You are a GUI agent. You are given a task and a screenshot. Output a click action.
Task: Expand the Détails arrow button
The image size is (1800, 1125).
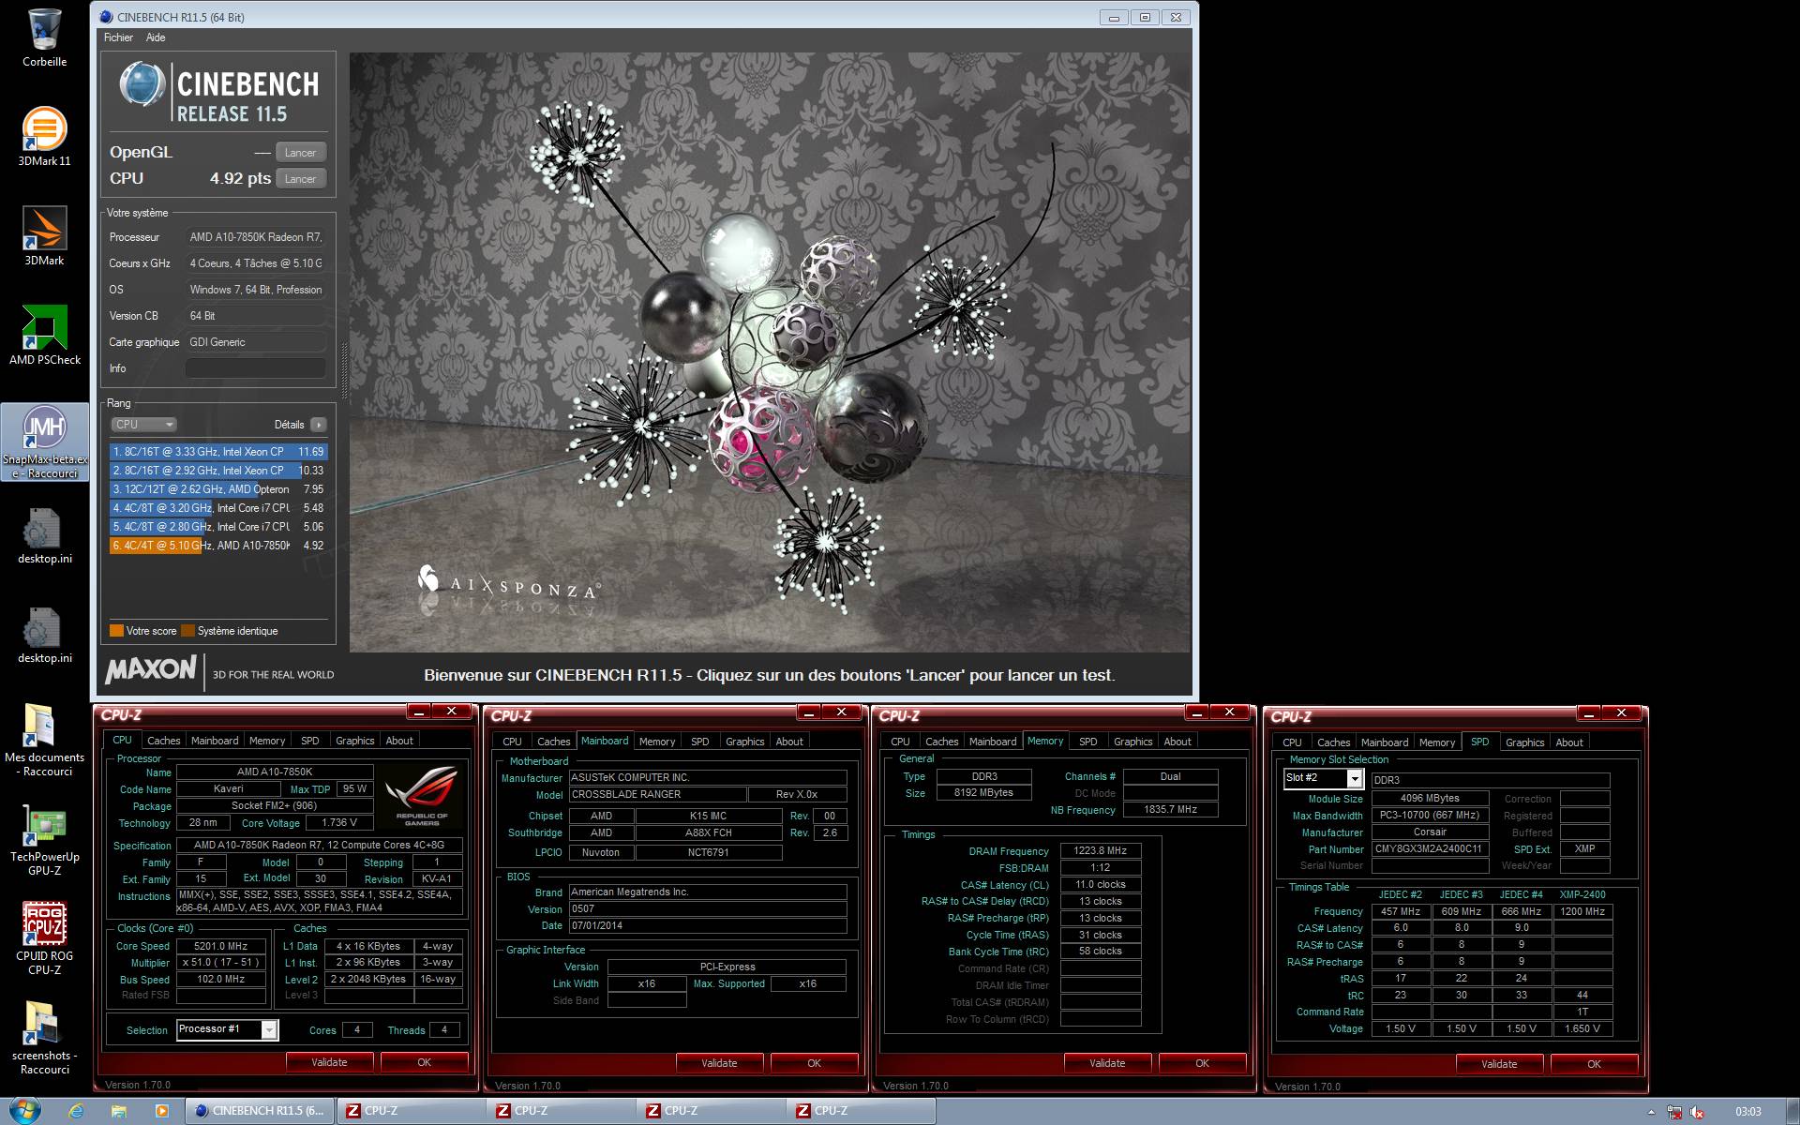tap(319, 425)
